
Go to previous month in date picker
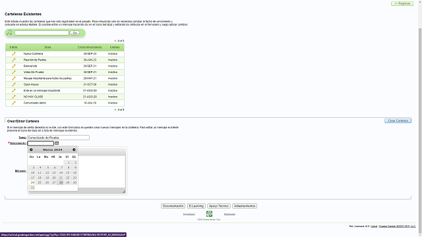click(x=31, y=149)
